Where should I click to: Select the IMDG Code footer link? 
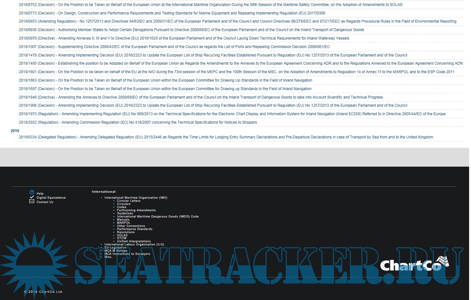point(158,217)
